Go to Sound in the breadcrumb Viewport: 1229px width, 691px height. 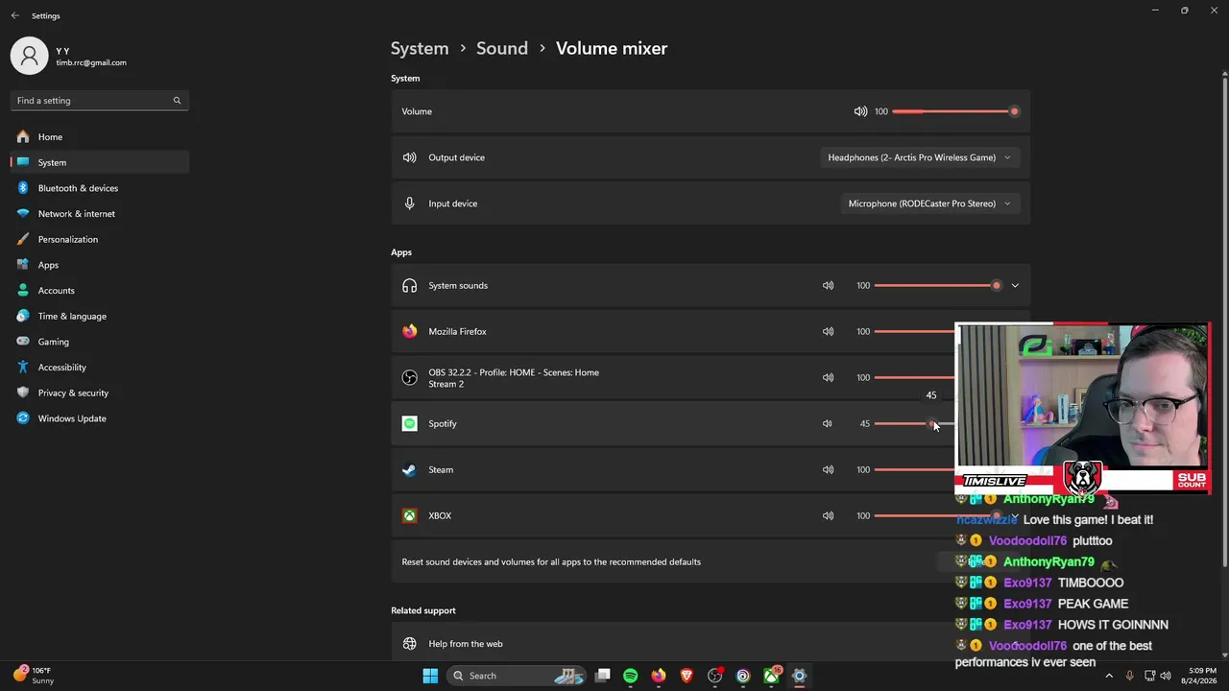pos(502,48)
